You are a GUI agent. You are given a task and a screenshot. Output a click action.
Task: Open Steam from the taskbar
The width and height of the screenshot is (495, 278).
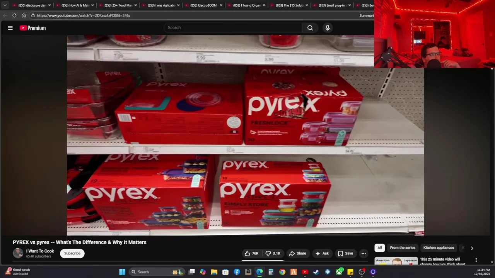click(316, 272)
